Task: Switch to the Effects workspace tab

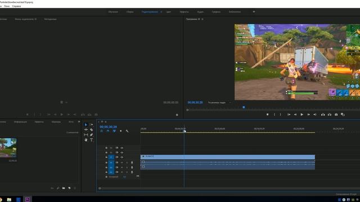Action: 184,12
